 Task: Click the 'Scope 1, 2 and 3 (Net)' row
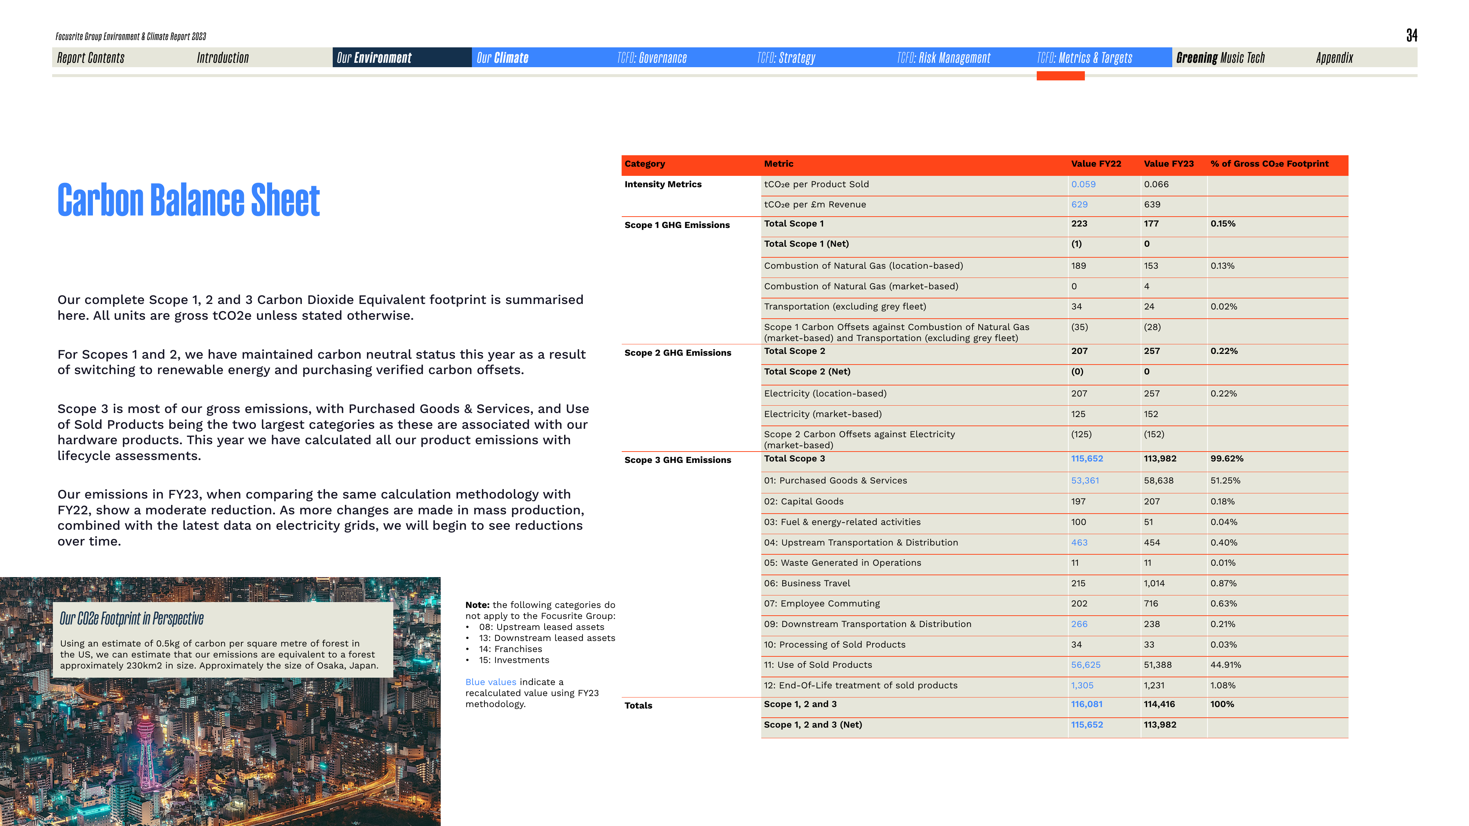[x=1054, y=727]
